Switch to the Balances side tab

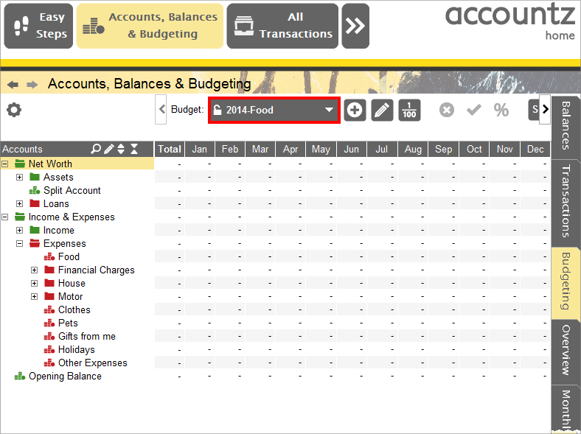point(566,126)
